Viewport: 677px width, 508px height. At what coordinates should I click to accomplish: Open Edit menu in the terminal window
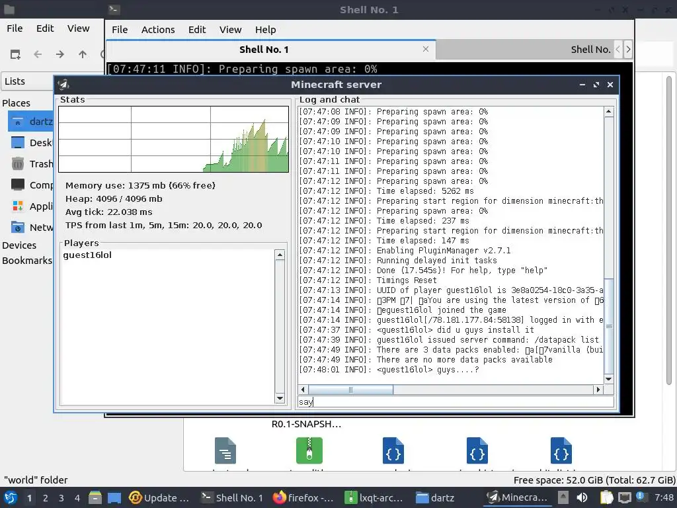197,29
